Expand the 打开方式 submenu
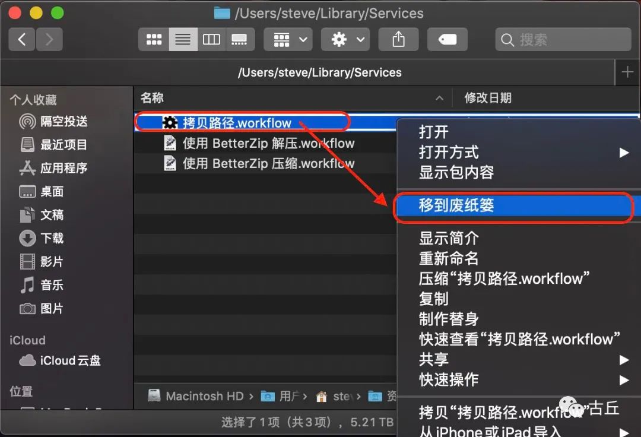641x437 pixels. (518, 153)
